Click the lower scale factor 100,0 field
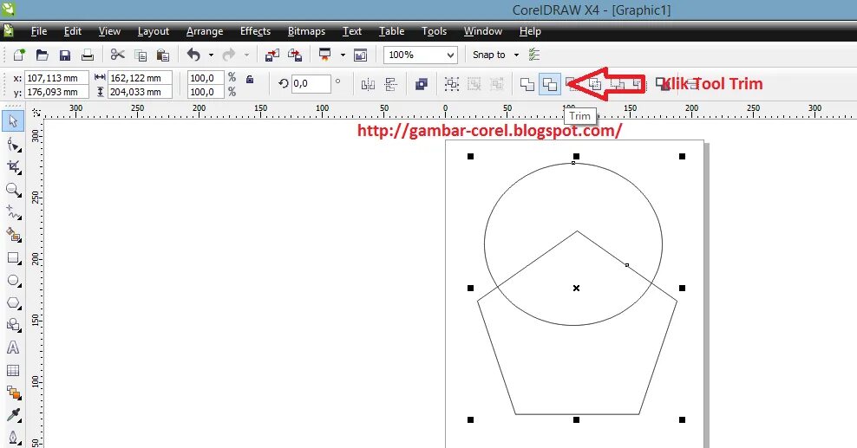The width and height of the screenshot is (857, 448). [x=206, y=92]
